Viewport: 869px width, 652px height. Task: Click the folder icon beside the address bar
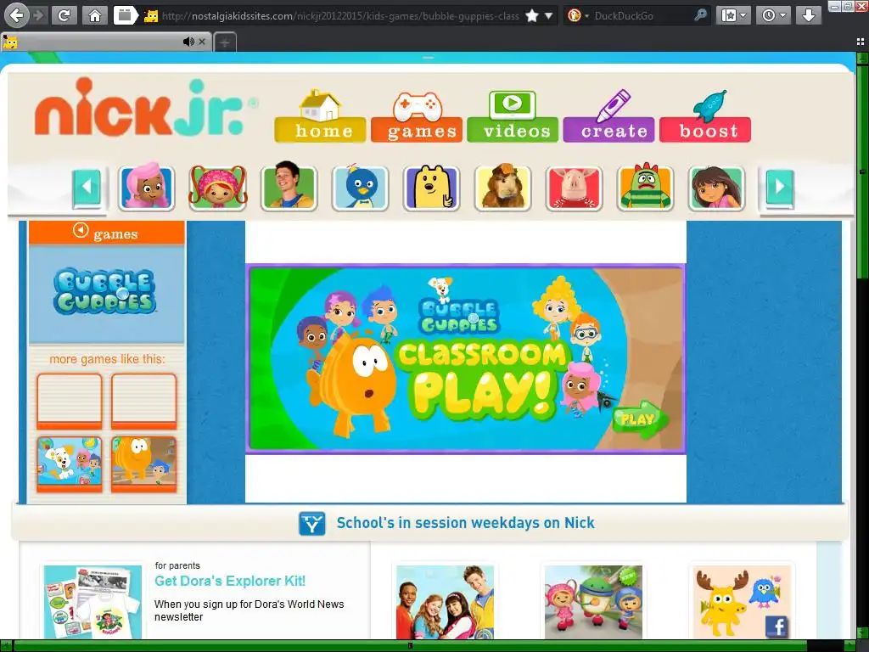click(x=126, y=15)
